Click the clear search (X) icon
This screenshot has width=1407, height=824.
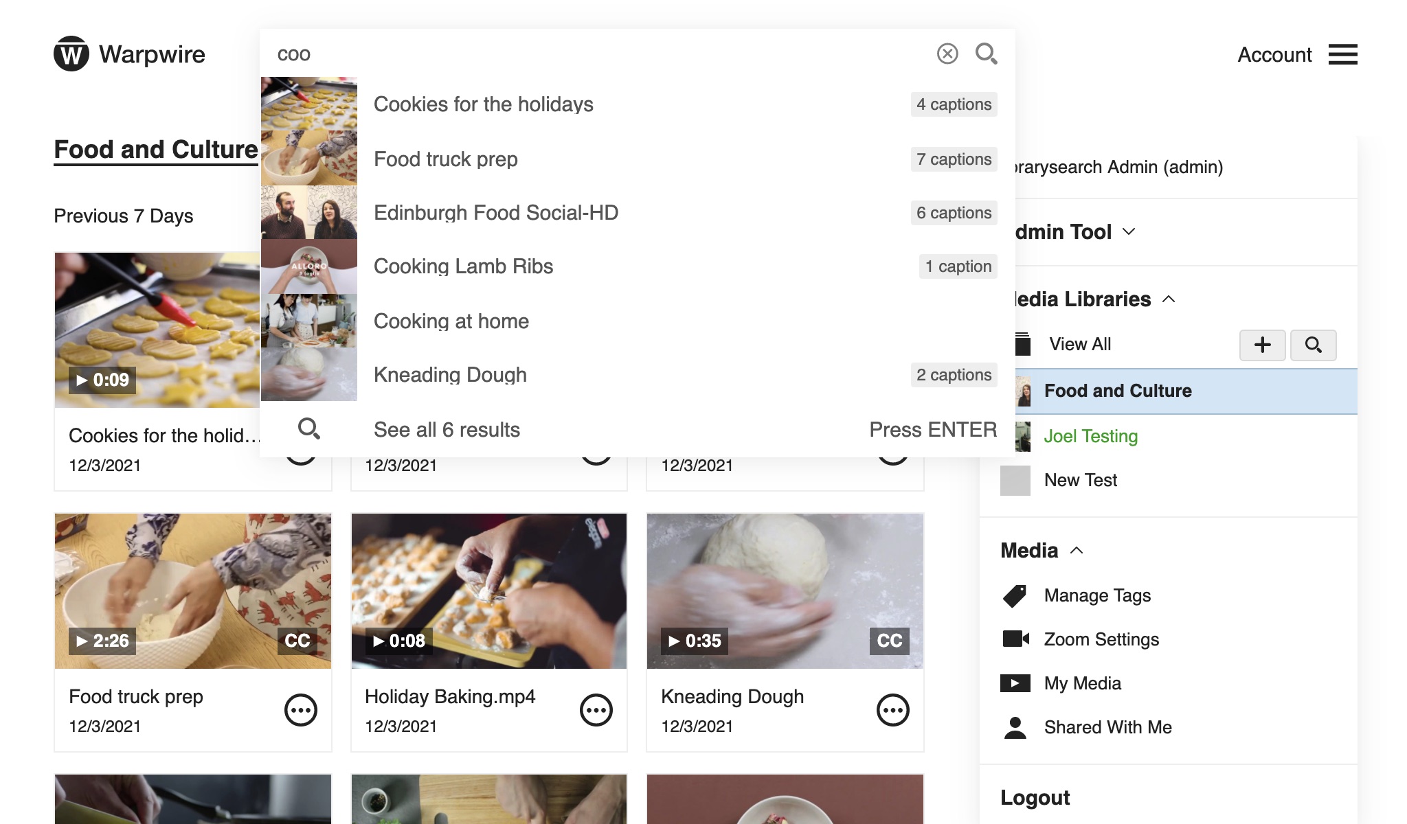click(947, 52)
